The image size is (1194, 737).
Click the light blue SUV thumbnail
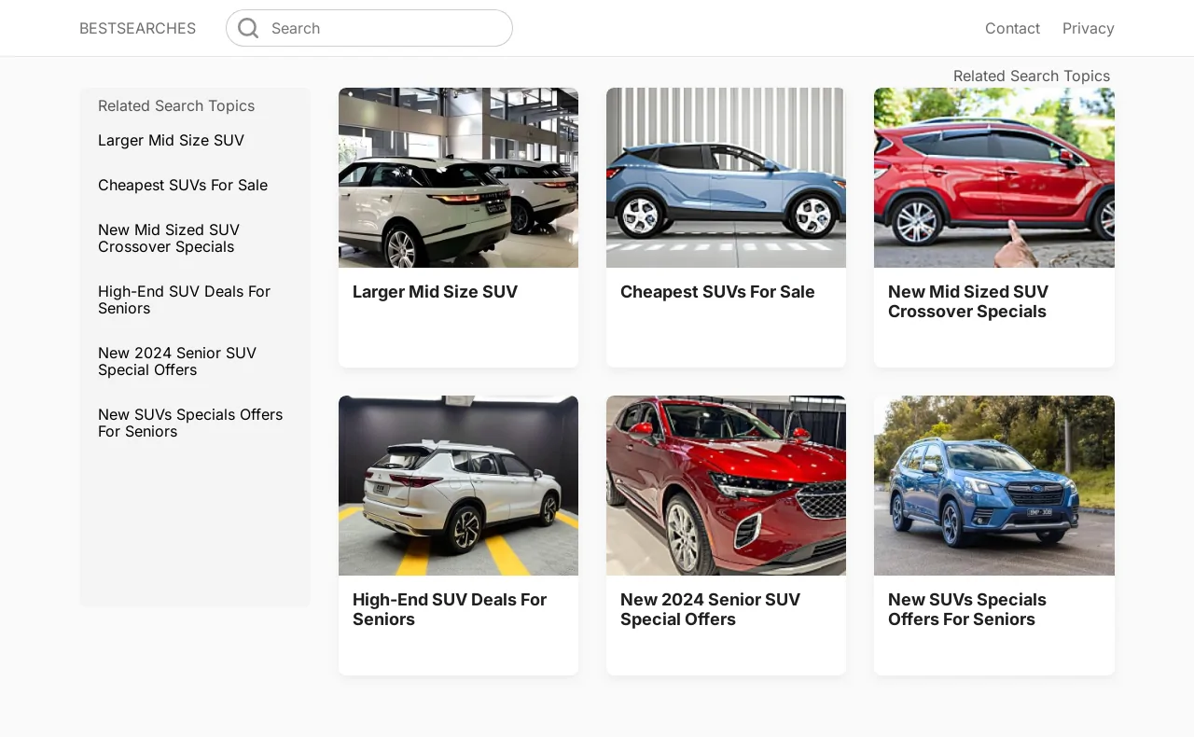pos(726,177)
